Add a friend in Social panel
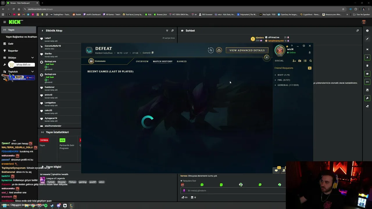Viewport: 372px width, 209px height. [294, 61]
